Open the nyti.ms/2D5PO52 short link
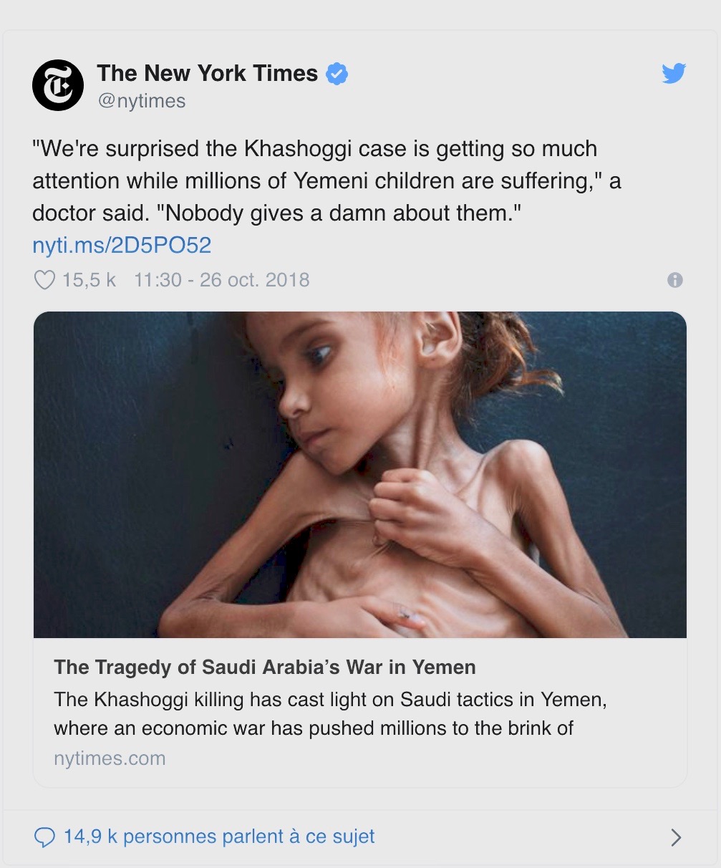Screen dimensions: 721x868 [122, 246]
